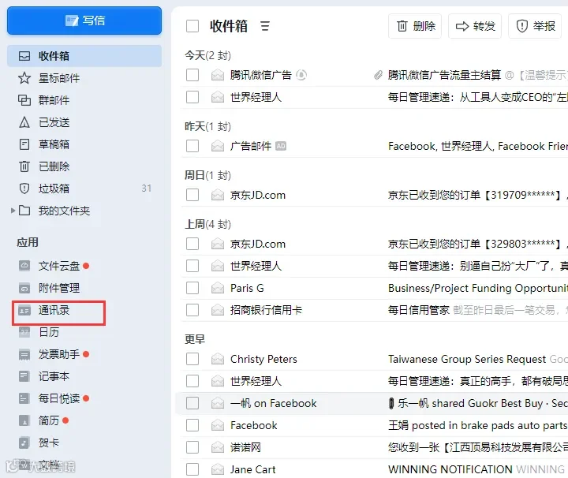Open the 文件云盘 cloud drive icon
568x478 pixels.
click(24, 266)
